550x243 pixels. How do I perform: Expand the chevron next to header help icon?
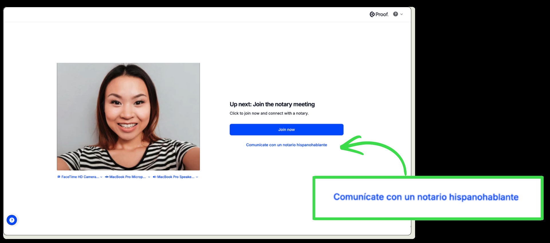[402, 14]
